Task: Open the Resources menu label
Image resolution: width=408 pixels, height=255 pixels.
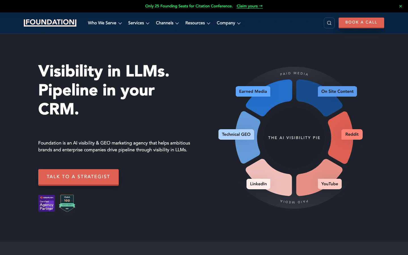Action: coord(195,23)
